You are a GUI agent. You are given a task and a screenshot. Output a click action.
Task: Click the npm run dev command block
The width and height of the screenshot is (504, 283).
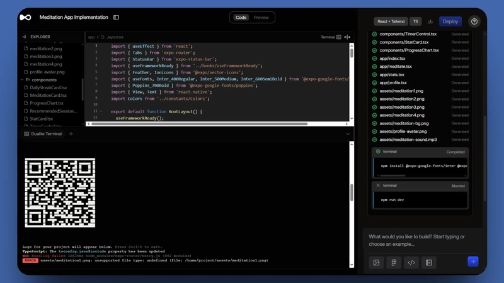click(x=420, y=200)
